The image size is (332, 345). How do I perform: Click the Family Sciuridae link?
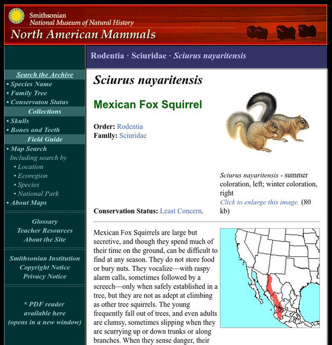133,136
